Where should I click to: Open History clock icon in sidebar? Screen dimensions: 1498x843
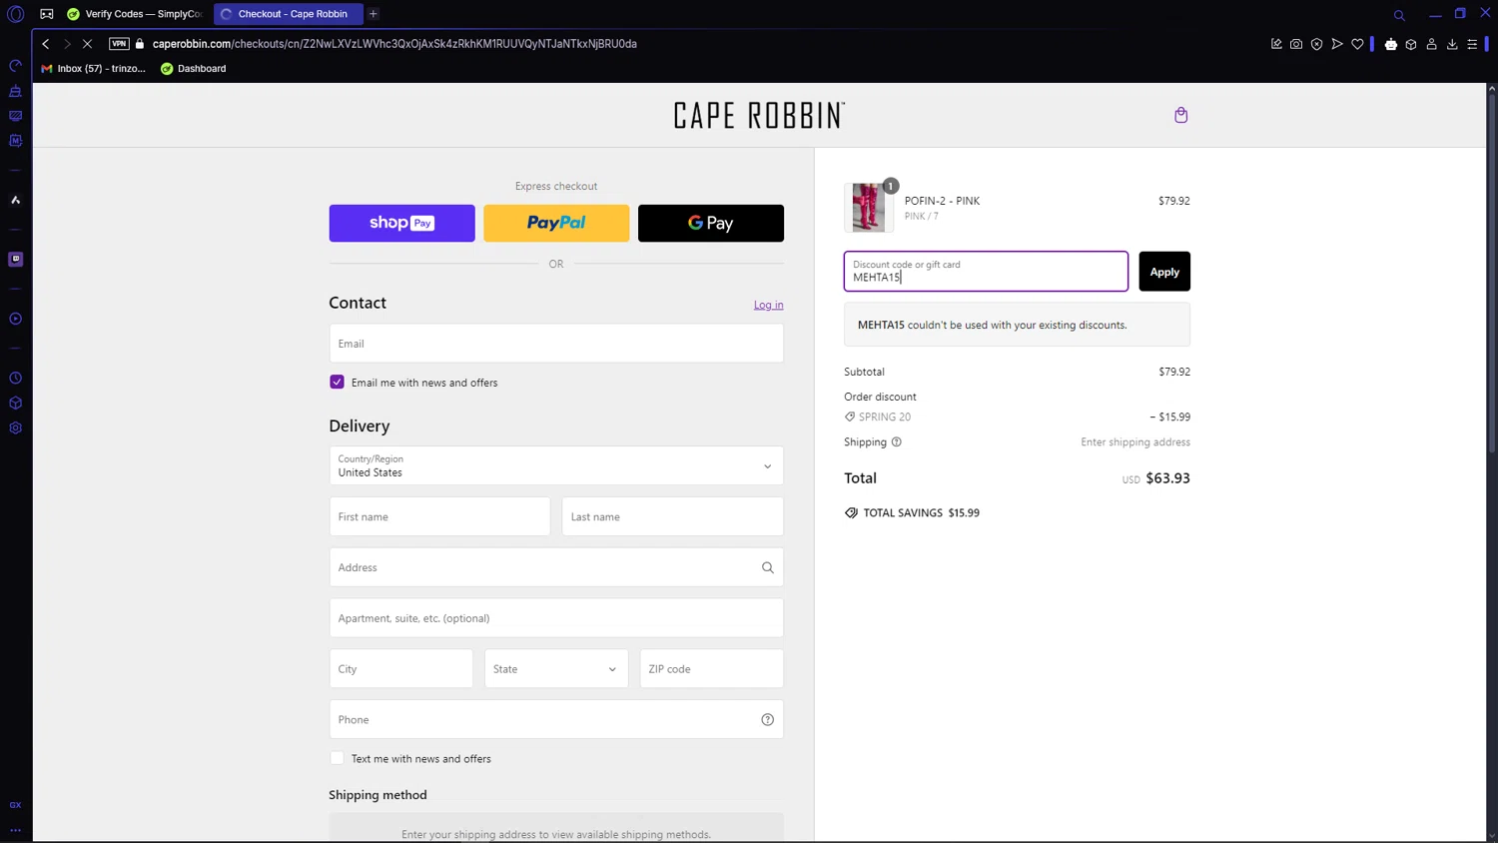(15, 378)
